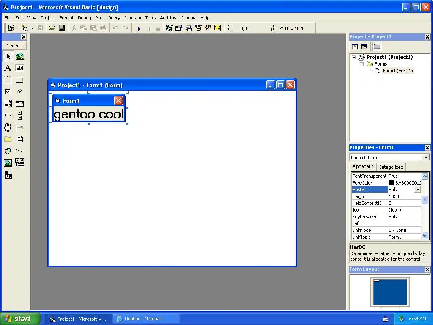Click the End stop button
Viewport: 433px width, 325px height.
(158, 28)
